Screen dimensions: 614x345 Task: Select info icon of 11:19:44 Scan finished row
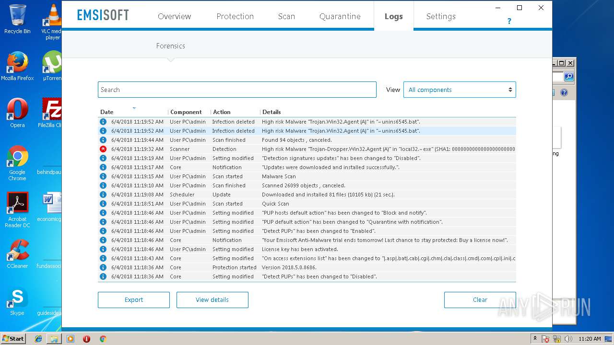(x=103, y=140)
